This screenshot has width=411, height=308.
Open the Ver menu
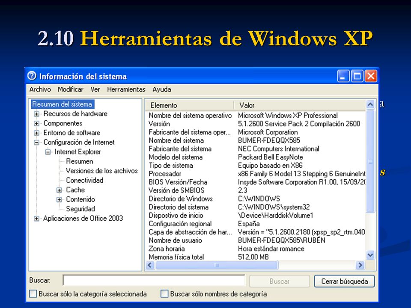pos(95,89)
